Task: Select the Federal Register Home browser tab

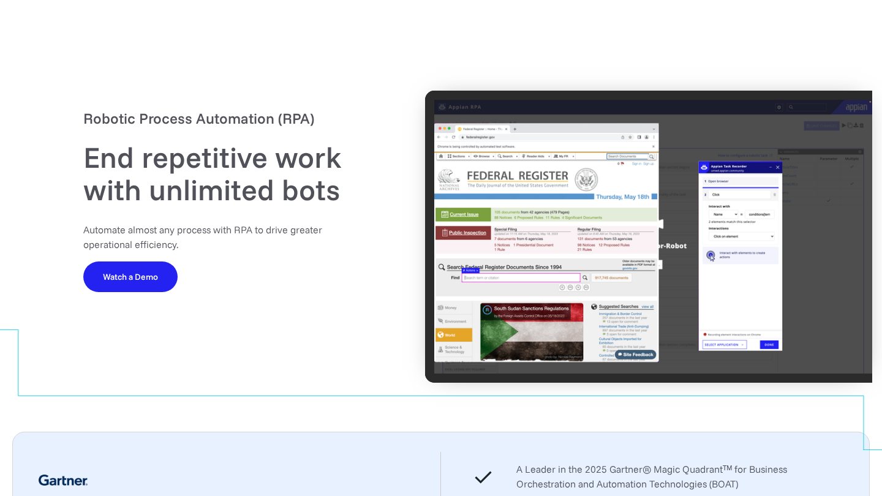Action: (482, 129)
